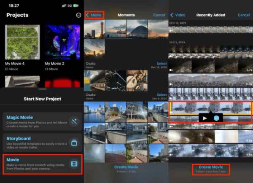Tap Select for Osaka Dec 9 moment
Image resolution: width=253 pixels, height=183 pixels.
(161, 95)
